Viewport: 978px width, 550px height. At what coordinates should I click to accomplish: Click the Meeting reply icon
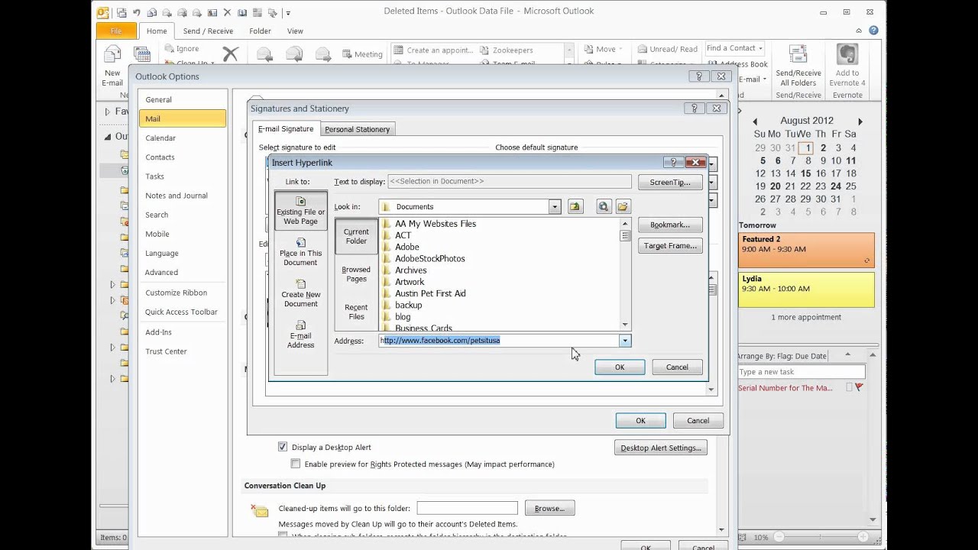[362, 54]
